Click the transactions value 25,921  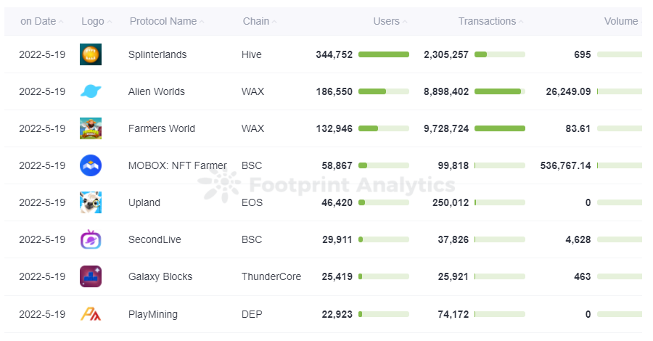[453, 277]
